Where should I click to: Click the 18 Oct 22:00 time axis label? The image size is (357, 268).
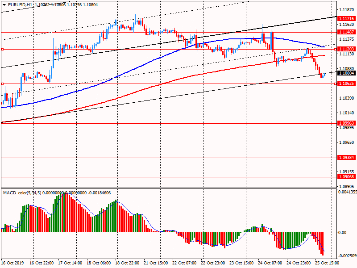(128, 263)
